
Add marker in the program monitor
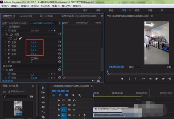tap(122, 79)
